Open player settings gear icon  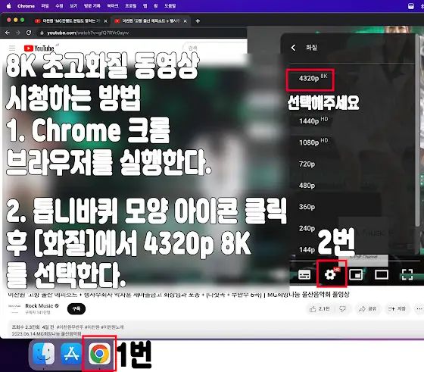point(331,274)
